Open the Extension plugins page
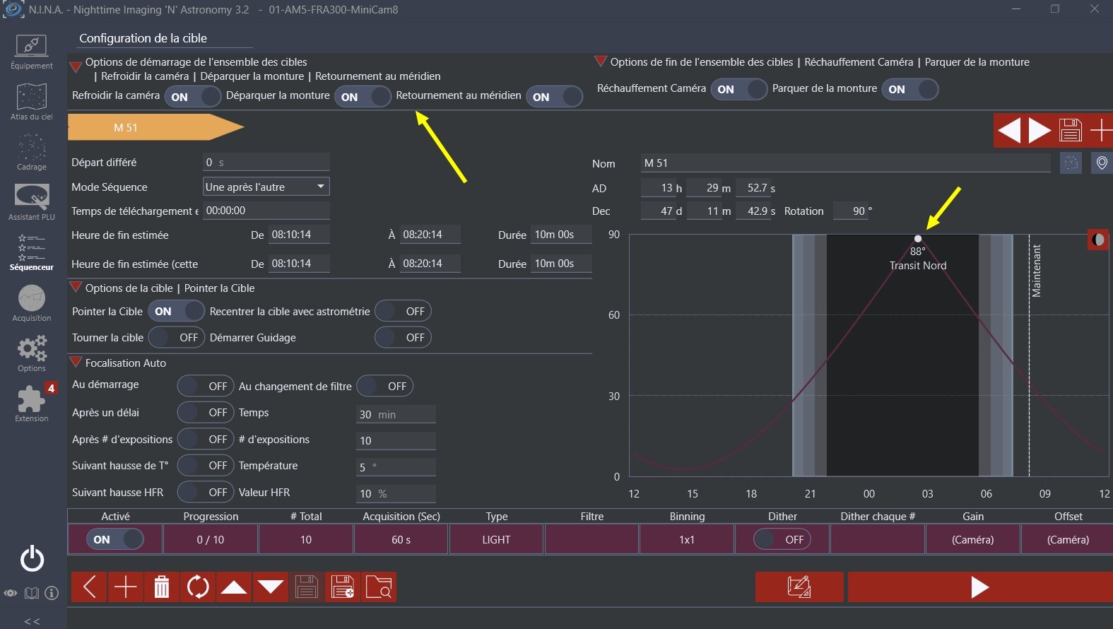The height and width of the screenshot is (629, 1113). (x=32, y=403)
